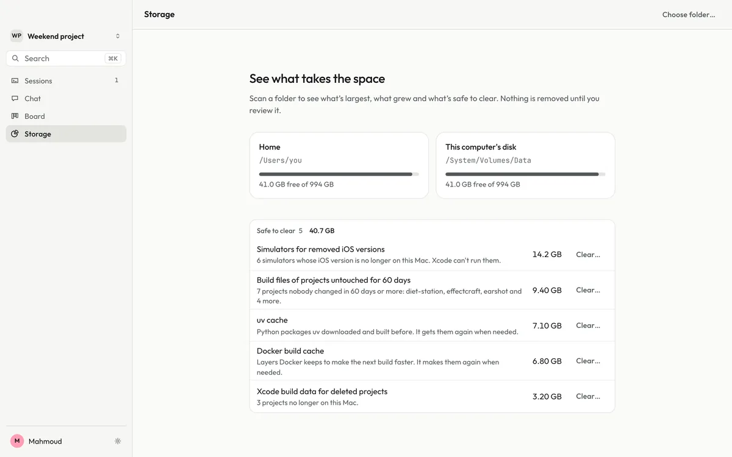Screen dimensions: 732x457
Task: Clear the Docker build cache
Action: pos(588,361)
